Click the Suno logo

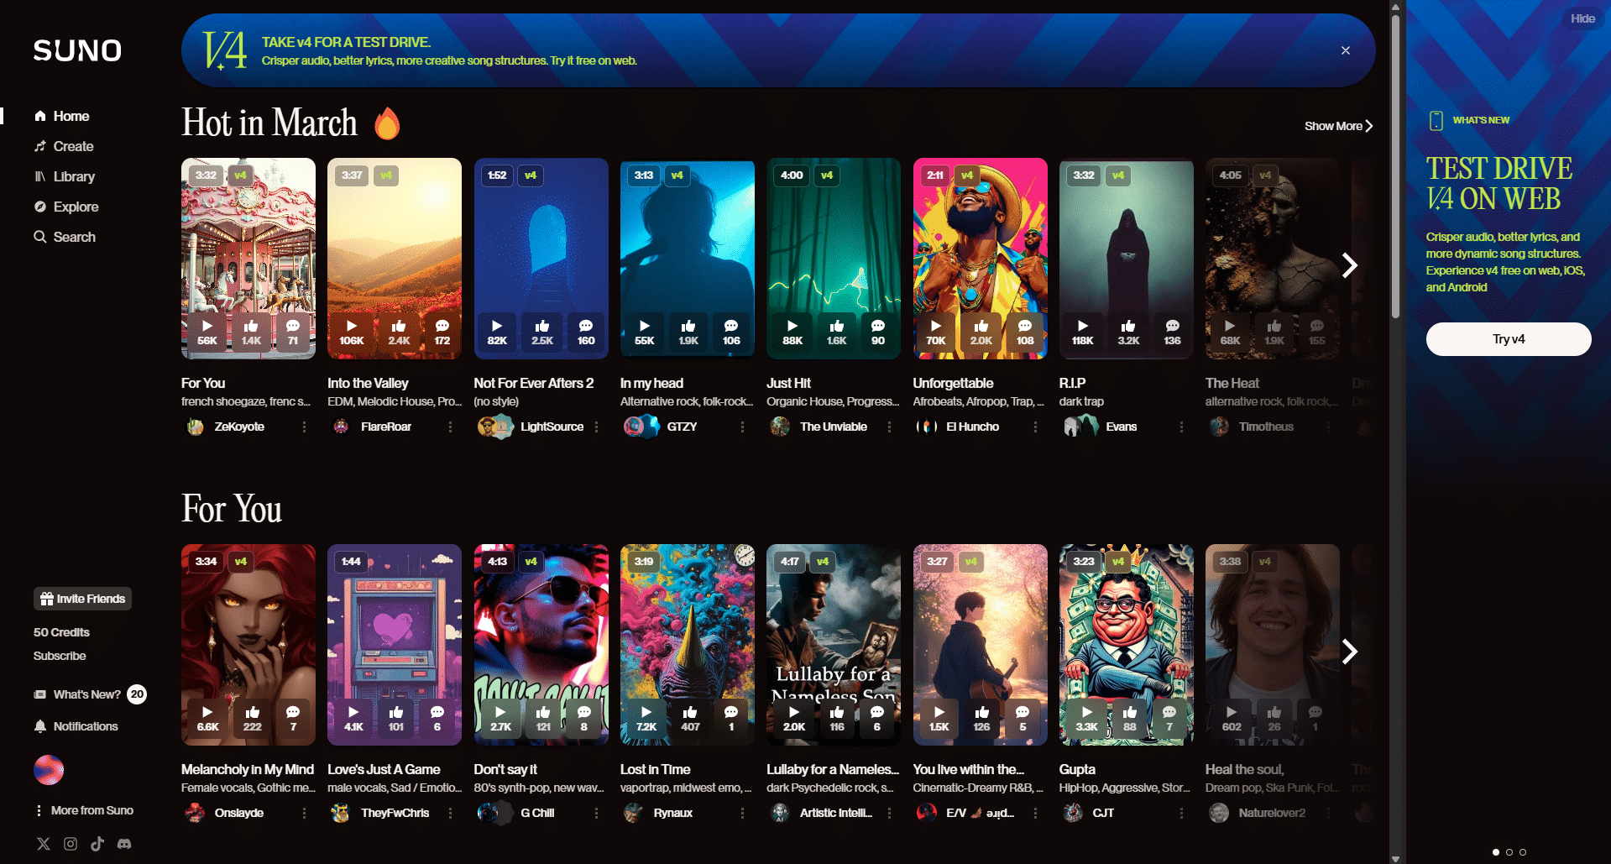tap(77, 50)
